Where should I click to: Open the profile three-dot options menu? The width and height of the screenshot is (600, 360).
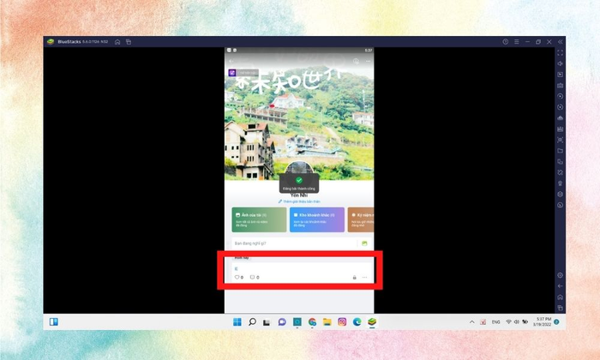(x=368, y=61)
